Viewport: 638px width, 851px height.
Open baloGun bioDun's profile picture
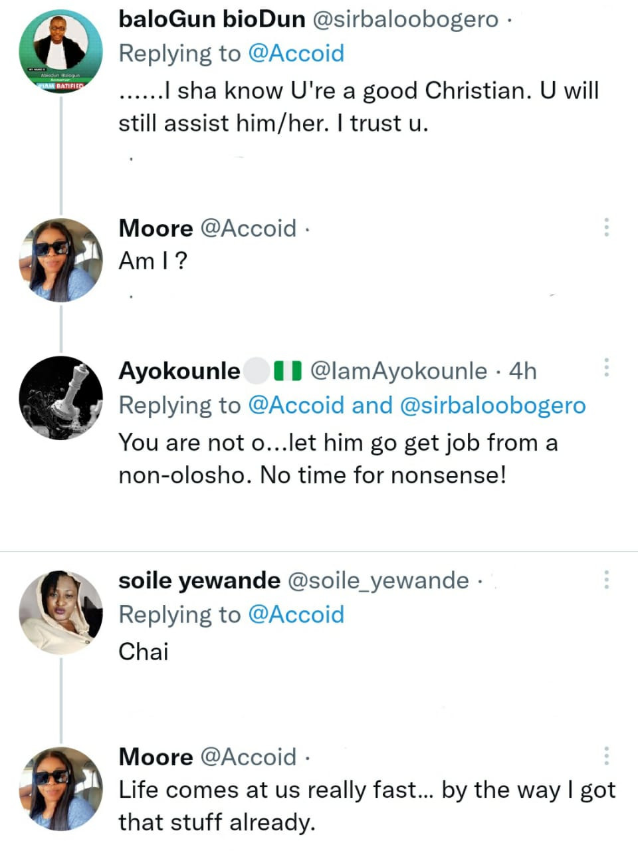click(x=61, y=52)
